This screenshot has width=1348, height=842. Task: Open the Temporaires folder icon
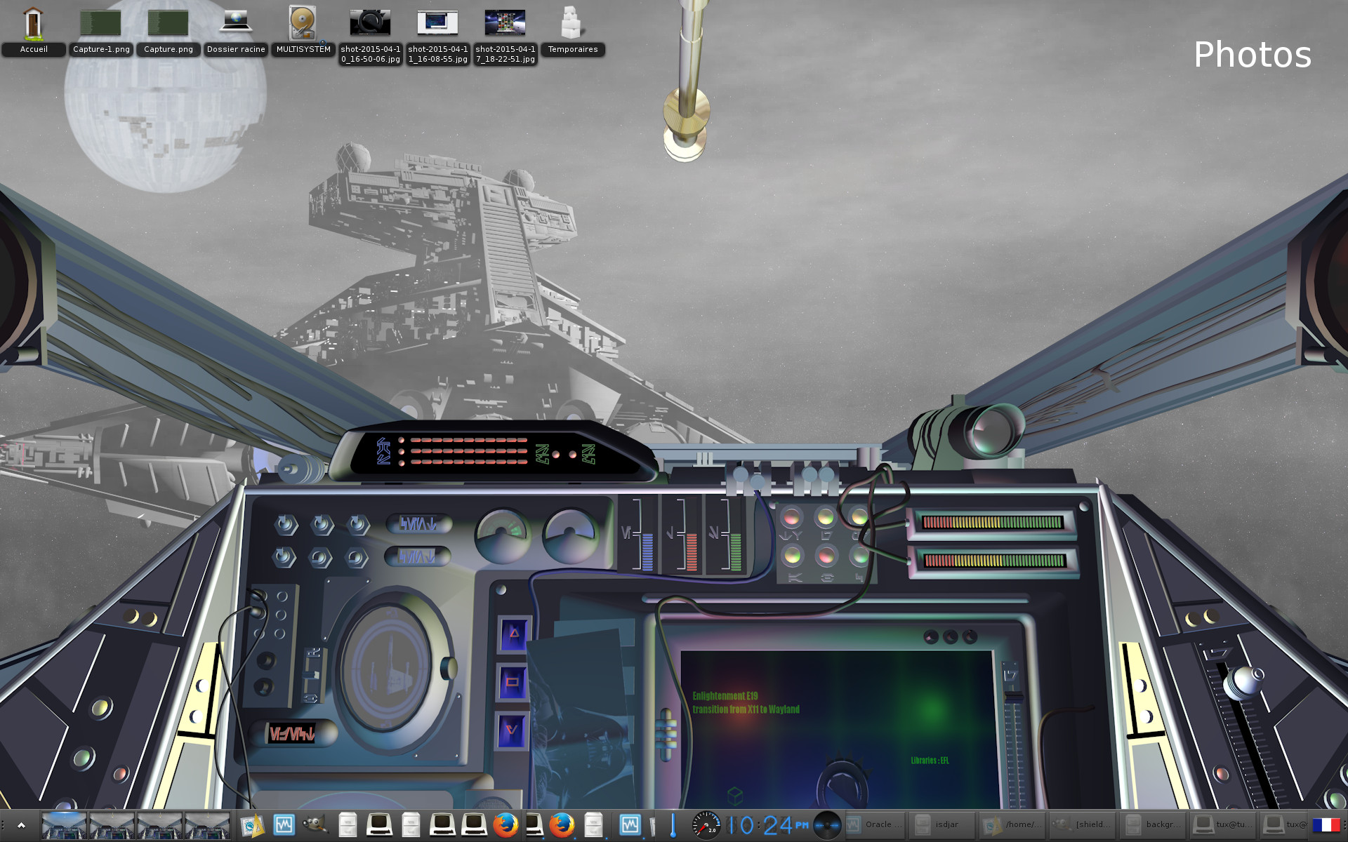pos(573,32)
